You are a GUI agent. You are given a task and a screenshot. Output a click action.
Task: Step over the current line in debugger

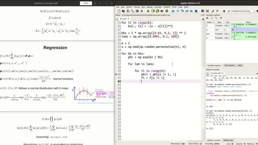(x=178, y=11)
